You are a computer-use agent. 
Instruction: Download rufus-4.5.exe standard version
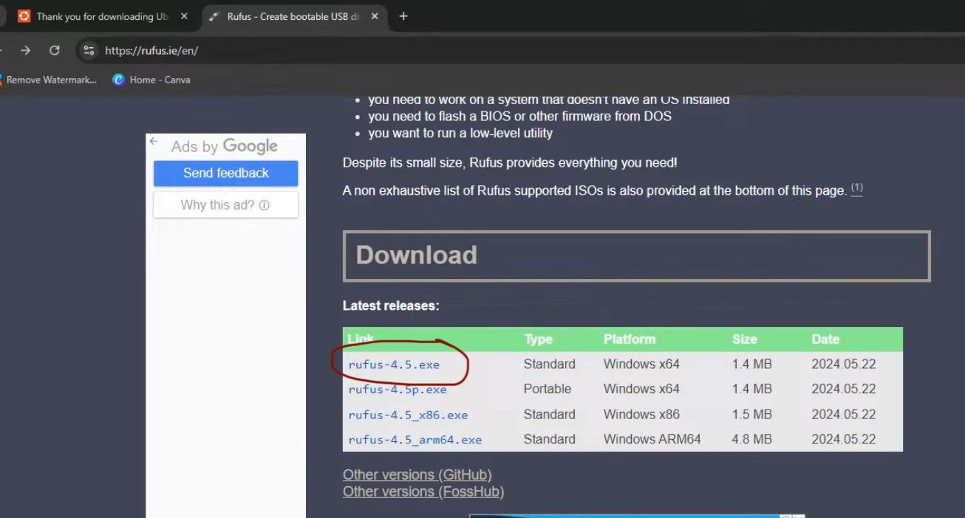[x=394, y=365]
